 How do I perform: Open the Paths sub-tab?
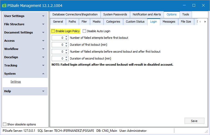point(72,22)
